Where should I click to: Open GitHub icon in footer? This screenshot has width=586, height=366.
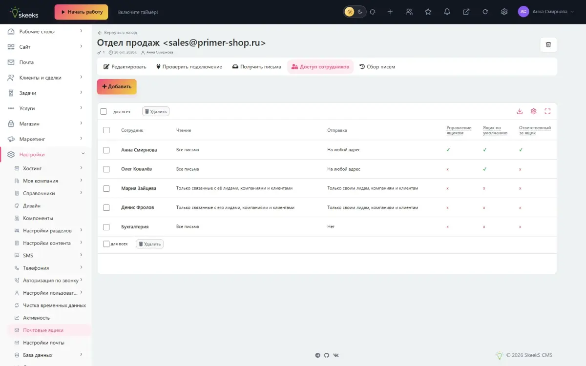tap(327, 355)
